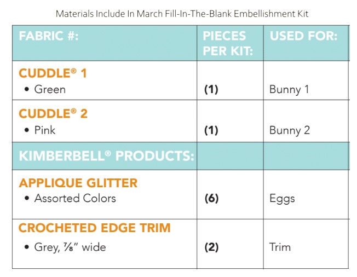Click the title text above the table
The width and height of the screenshot is (357, 277).
click(x=178, y=13)
